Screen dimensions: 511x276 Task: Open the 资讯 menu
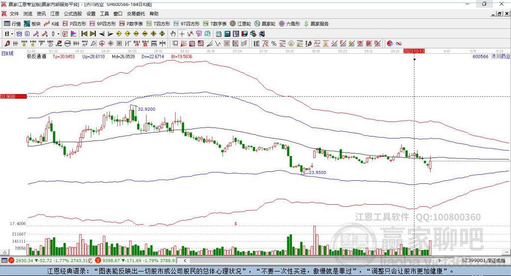pos(41,13)
